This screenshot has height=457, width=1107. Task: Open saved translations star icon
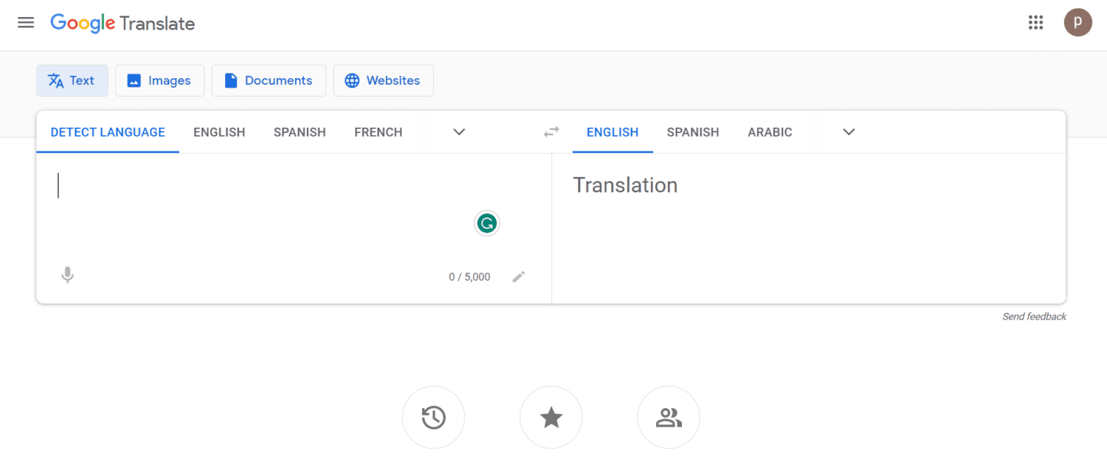pos(551,418)
